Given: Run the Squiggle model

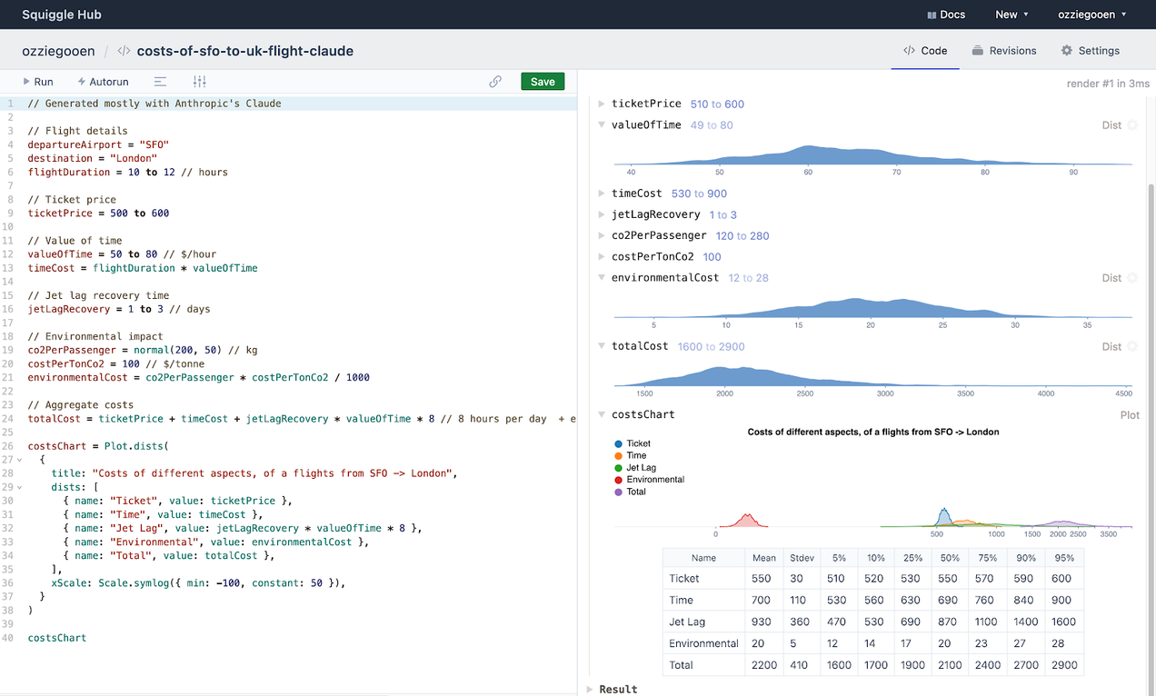Looking at the screenshot, I should coord(36,81).
